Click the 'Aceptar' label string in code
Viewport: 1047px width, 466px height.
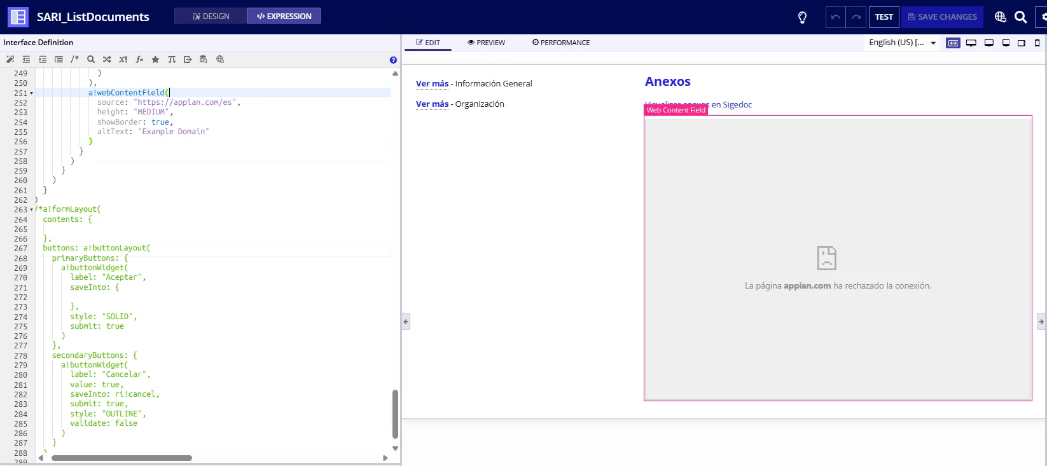[x=122, y=277]
